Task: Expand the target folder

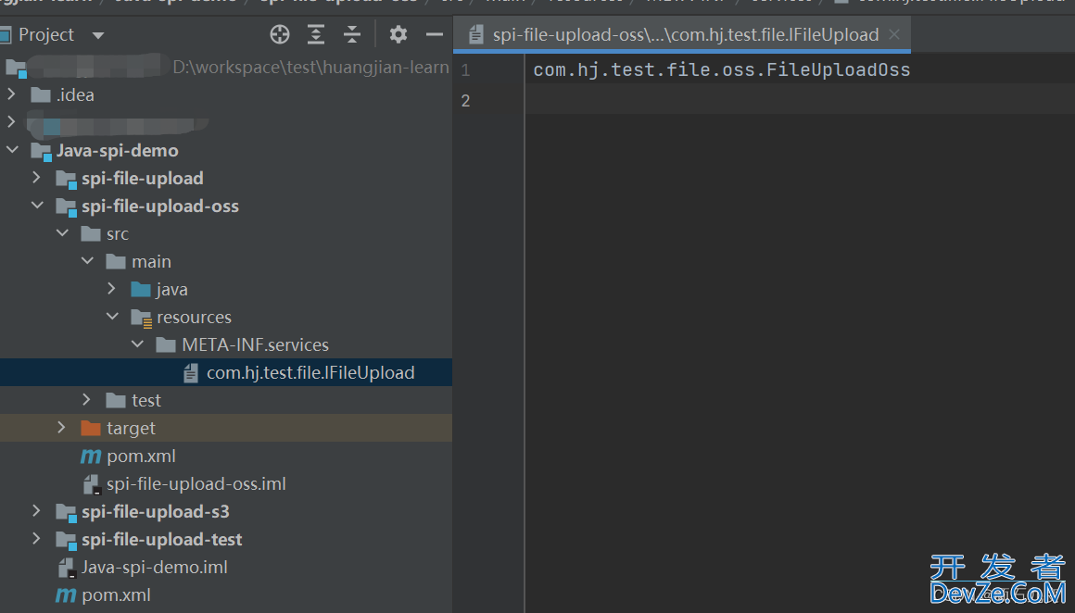Action: click(62, 428)
